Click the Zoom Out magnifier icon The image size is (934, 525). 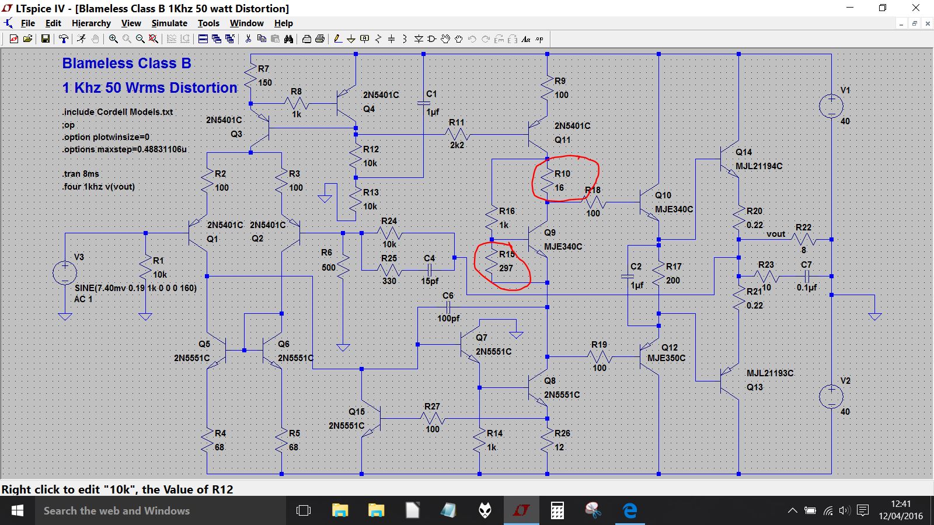(x=140, y=39)
